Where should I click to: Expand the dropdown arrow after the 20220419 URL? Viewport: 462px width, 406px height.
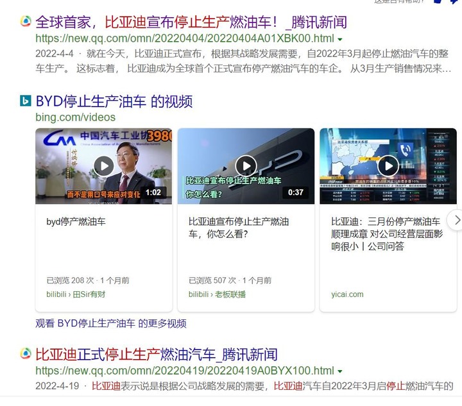pyautogui.click(x=340, y=371)
